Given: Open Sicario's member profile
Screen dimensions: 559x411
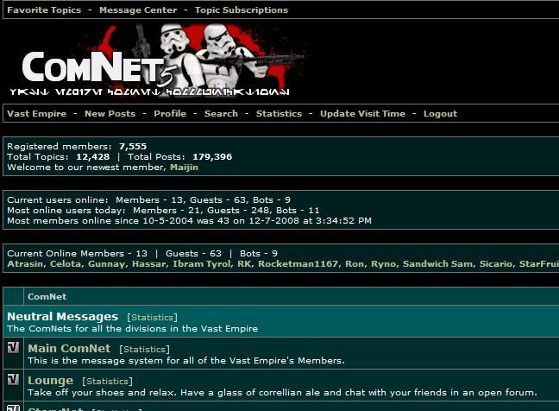Looking at the screenshot, I should click(x=495, y=264).
